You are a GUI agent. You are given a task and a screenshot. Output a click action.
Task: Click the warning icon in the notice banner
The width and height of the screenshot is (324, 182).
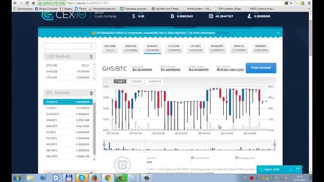[x=93, y=33]
